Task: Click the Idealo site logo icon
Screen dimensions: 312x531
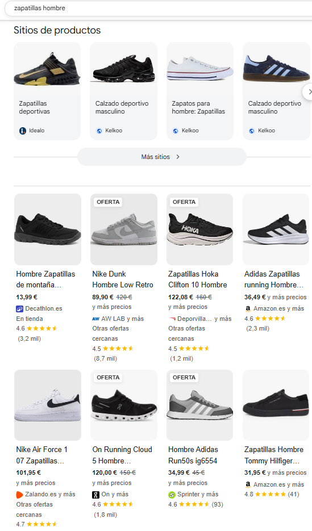Action: pos(23,131)
